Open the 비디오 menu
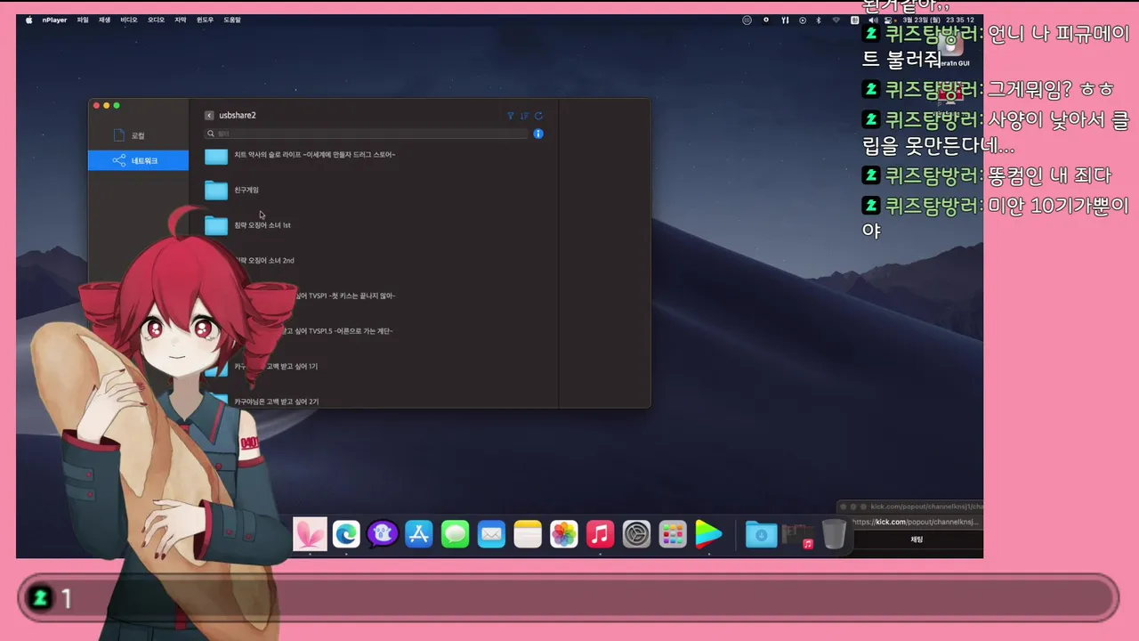Screen dimensions: 1139x641 click(x=129, y=20)
